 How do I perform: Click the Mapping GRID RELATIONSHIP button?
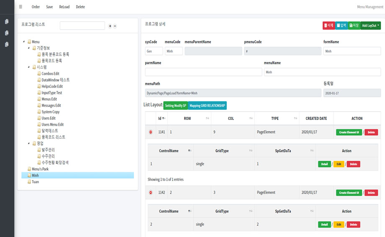coord(207,106)
